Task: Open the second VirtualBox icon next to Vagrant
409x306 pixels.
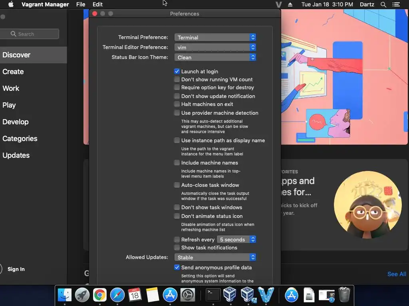Action: pos(248,295)
